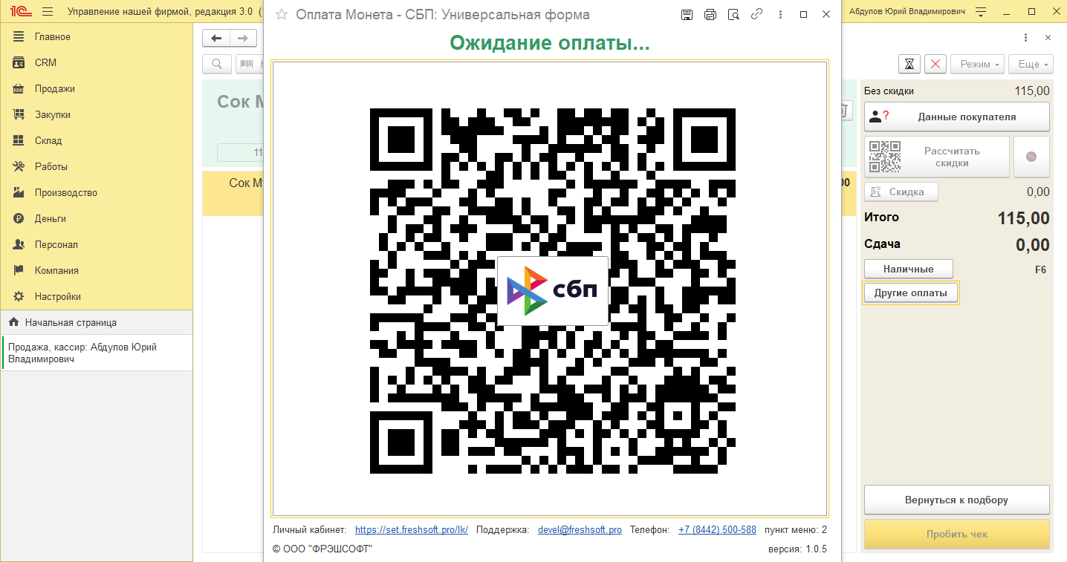Click the Пробить чек button
The width and height of the screenshot is (1067, 562).
(957, 534)
